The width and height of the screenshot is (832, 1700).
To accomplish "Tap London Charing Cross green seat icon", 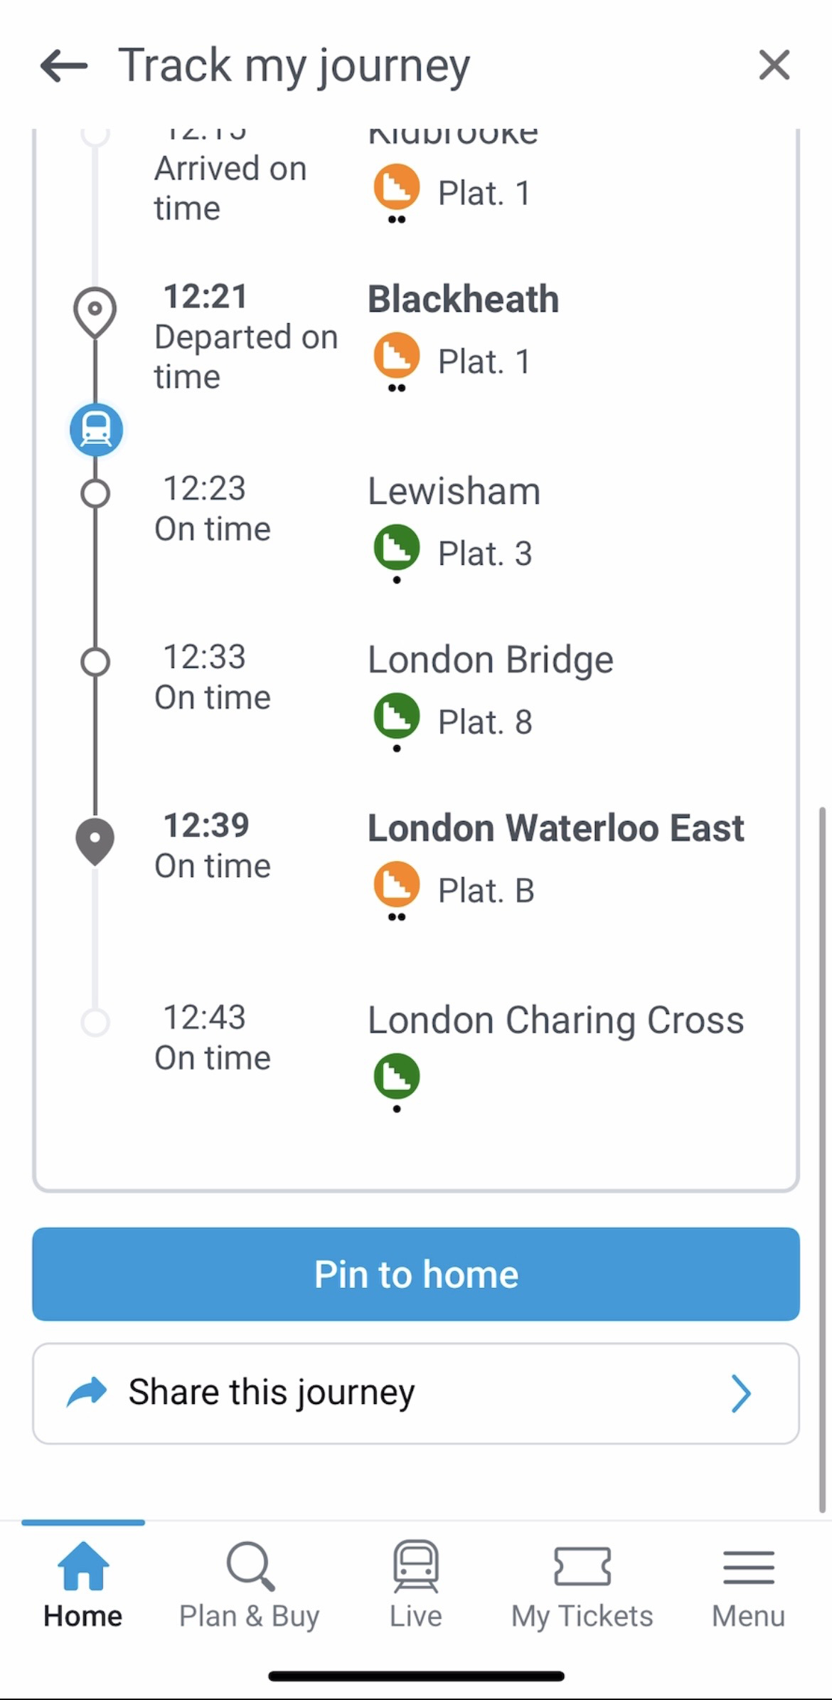I will tap(397, 1076).
